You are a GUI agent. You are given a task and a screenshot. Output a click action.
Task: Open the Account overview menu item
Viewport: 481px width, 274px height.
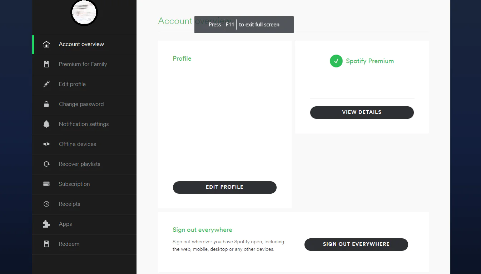click(x=84, y=44)
